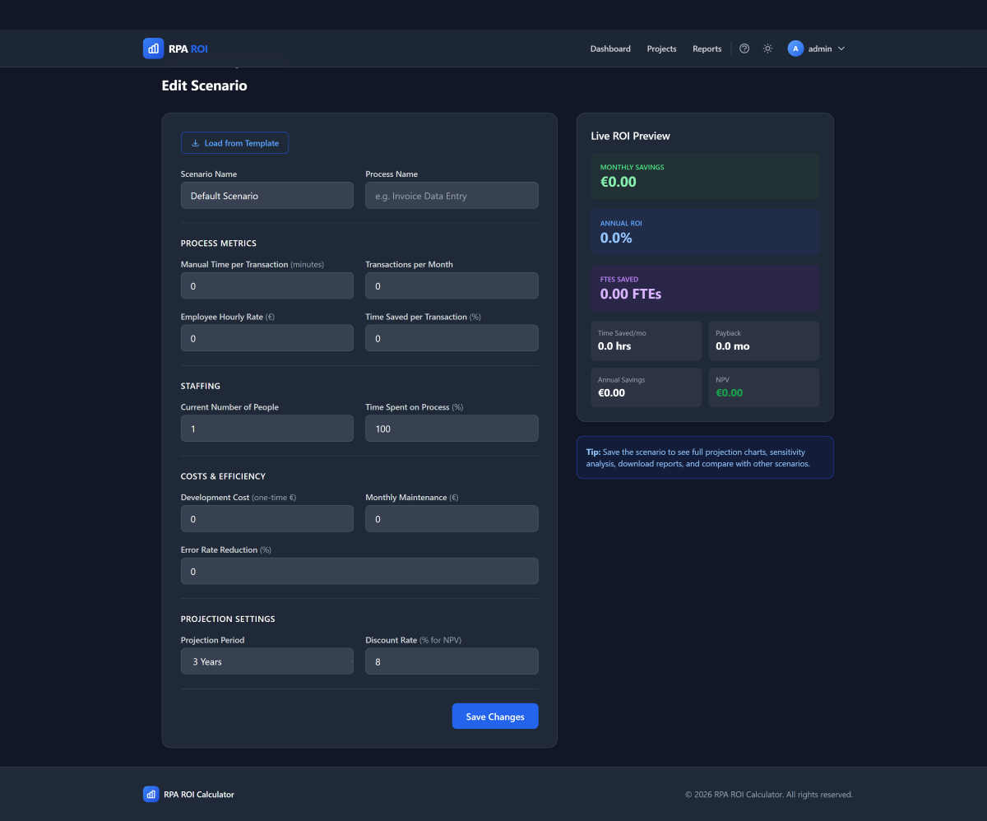Open the Projection Period dropdown showing 3 Years

point(266,661)
